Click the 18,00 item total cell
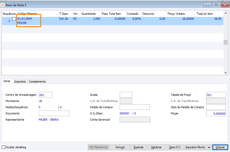The width and height of the screenshot is (230, 152). [x=218, y=19]
